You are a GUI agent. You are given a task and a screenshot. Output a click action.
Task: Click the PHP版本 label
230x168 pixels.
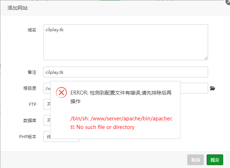pyautogui.click(x=28, y=136)
